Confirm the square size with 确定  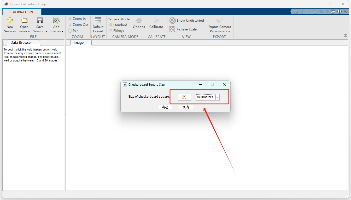165,107
